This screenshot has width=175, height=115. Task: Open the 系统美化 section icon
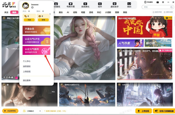pos(85,4)
